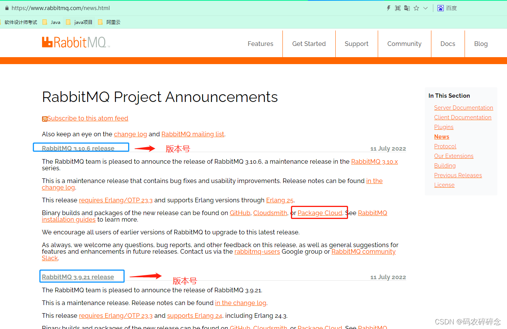
Task: Open the 'in the change log' link for 3.9.21
Action: (x=241, y=303)
